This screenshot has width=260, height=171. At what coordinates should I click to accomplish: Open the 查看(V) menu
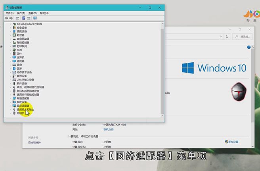coord(32,13)
